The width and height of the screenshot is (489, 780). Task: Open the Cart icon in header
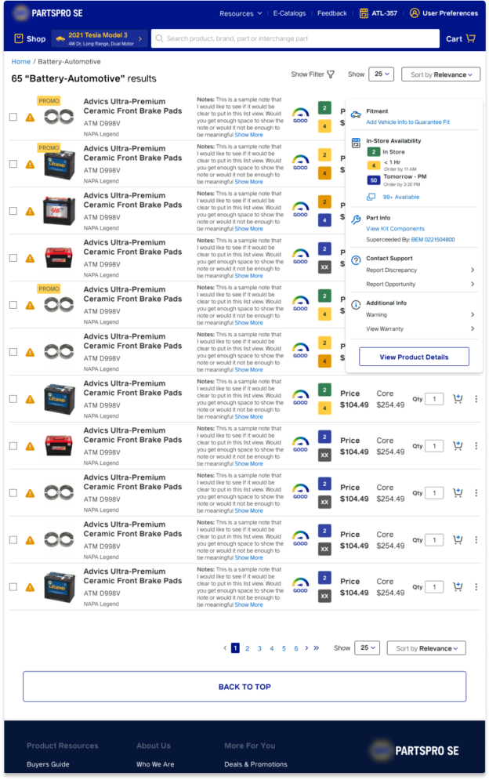tap(471, 38)
